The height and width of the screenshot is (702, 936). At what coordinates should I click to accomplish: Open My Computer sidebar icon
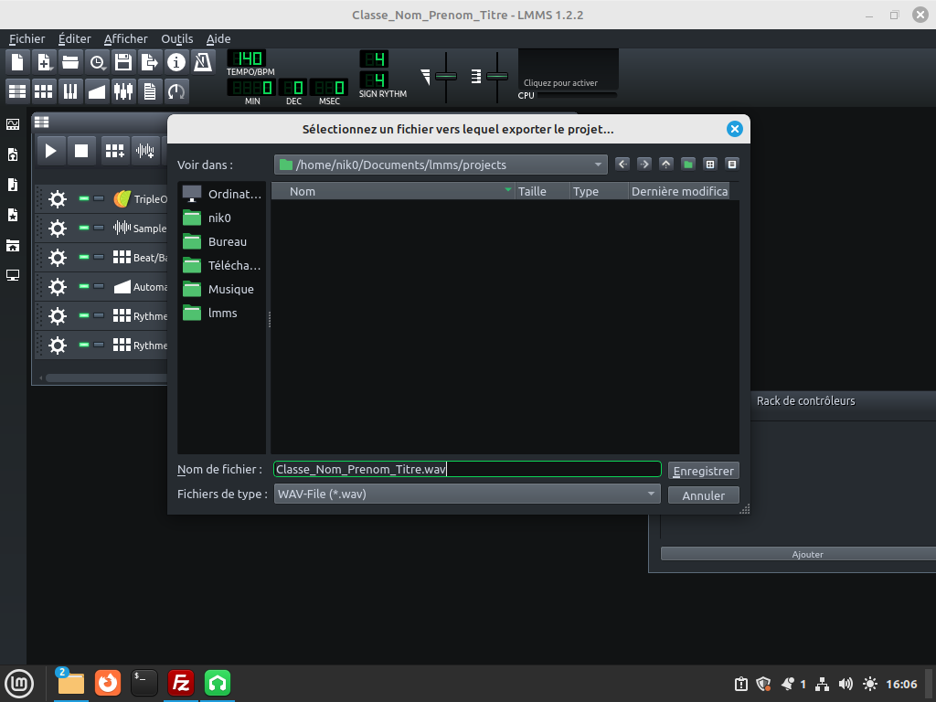pos(13,275)
